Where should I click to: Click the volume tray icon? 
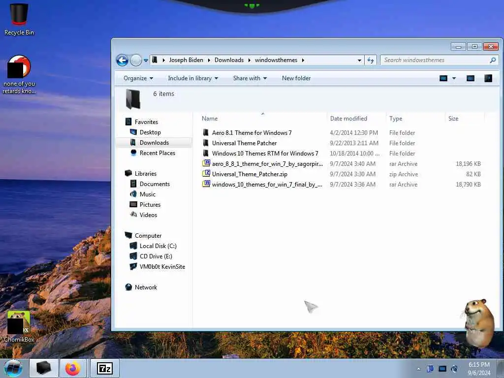pyautogui.click(x=454, y=369)
